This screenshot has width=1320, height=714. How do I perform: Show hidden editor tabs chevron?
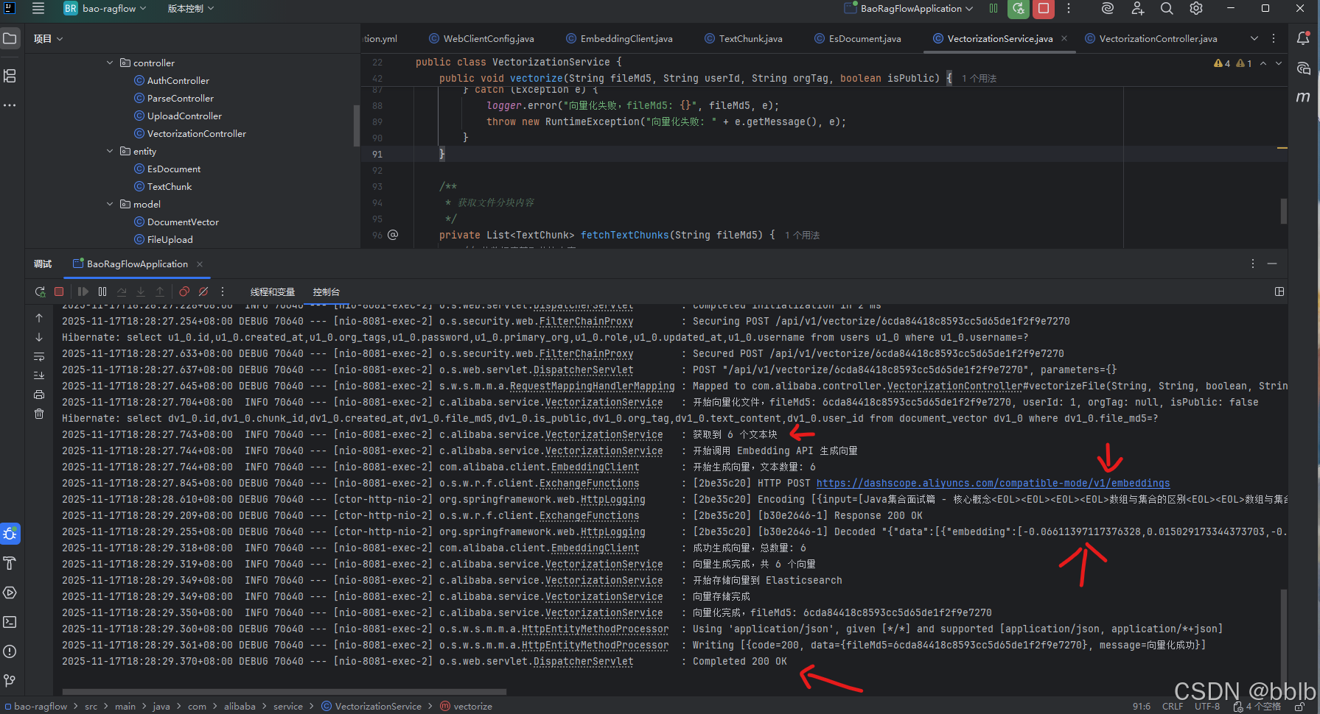[x=1254, y=38]
